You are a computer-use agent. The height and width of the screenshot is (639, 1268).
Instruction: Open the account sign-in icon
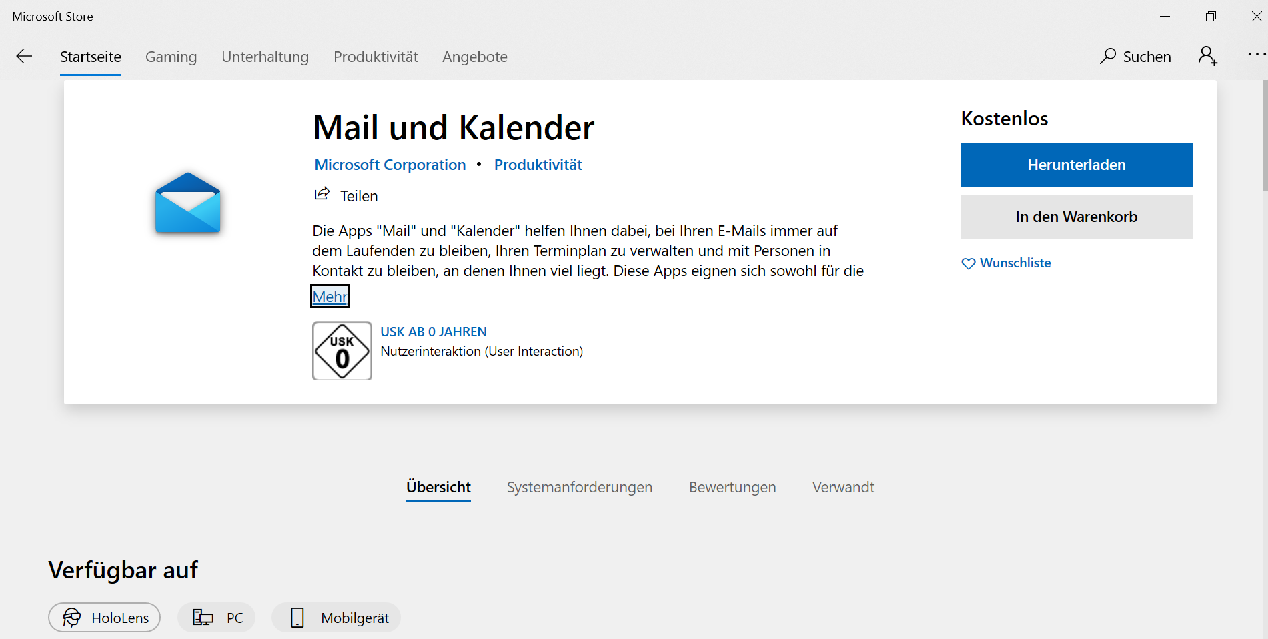pos(1207,56)
